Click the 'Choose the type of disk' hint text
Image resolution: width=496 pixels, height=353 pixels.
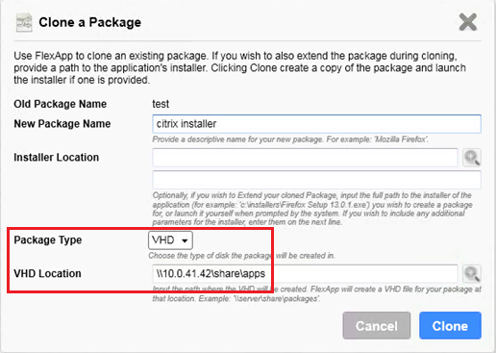[x=241, y=256]
